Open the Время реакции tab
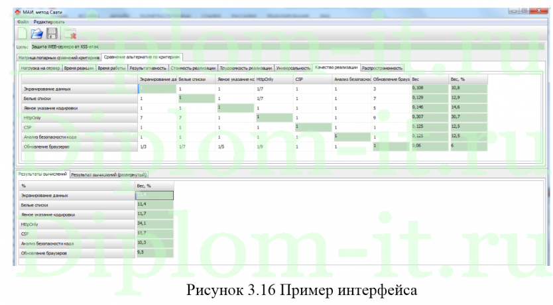 tap(79, 68)
